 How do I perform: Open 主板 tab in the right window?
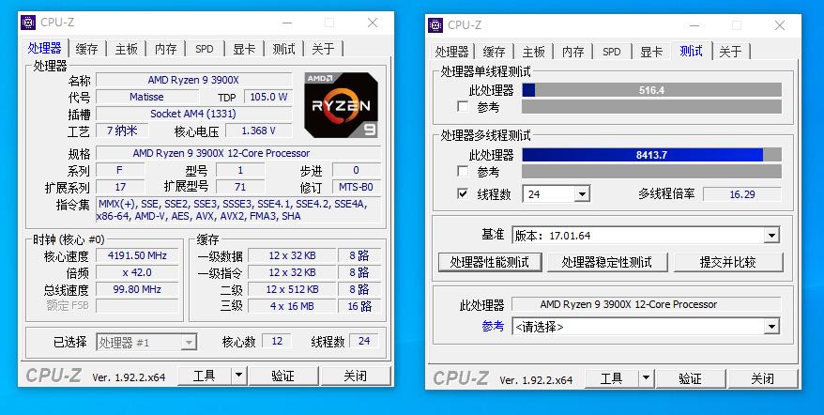pyautogui.click(x=533, y=52)
